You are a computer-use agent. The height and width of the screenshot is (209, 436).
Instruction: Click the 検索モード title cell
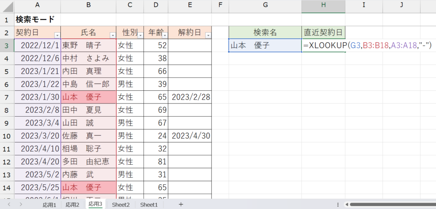click(37, 20)
